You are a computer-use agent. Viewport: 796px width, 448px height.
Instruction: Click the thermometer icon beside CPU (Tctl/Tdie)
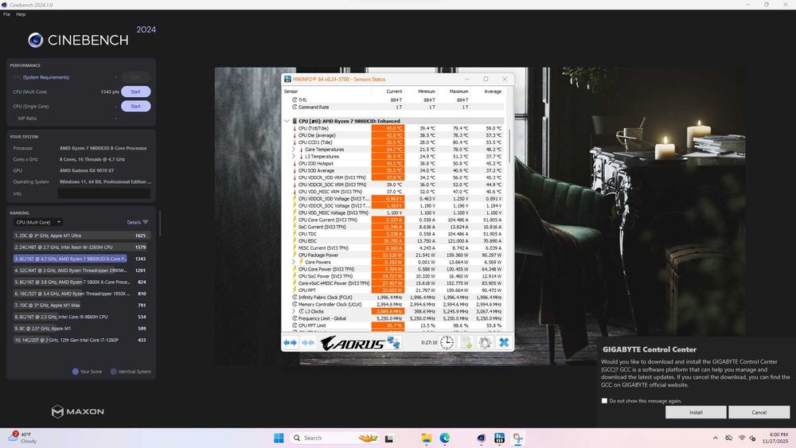coord(295,128)
